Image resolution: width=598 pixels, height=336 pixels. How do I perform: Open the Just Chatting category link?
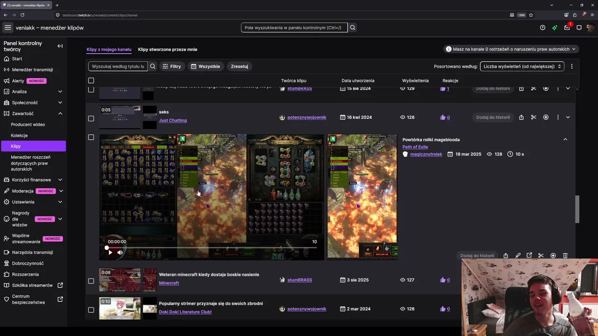click(x=173, y=120)
